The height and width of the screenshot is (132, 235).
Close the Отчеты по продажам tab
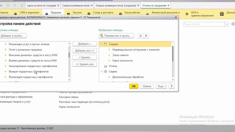point(168,5)
